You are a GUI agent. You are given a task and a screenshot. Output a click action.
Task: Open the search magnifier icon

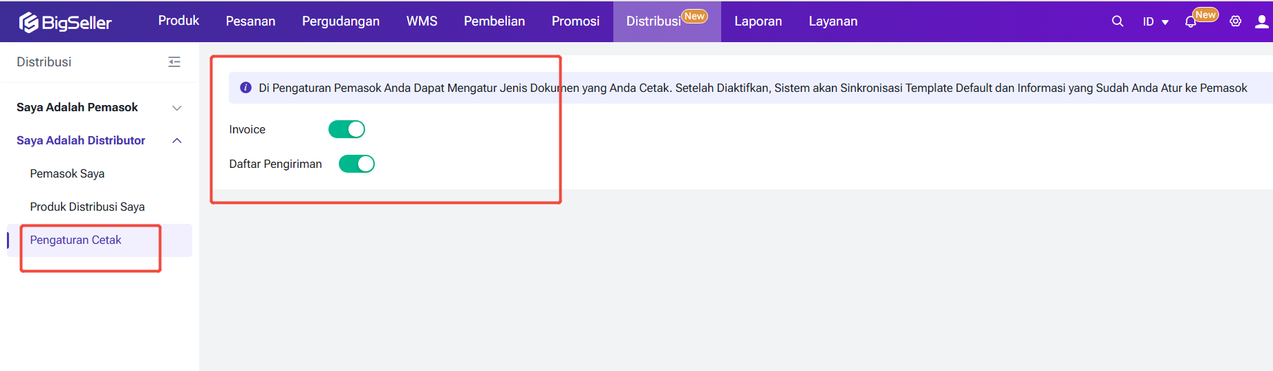(x=1117, y=21)
